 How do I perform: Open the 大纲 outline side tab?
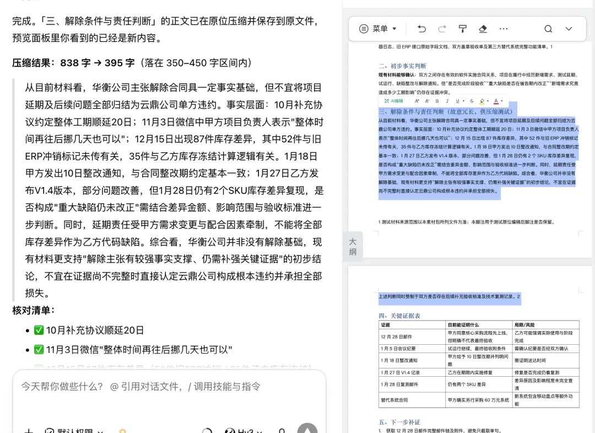pos(353,247)
